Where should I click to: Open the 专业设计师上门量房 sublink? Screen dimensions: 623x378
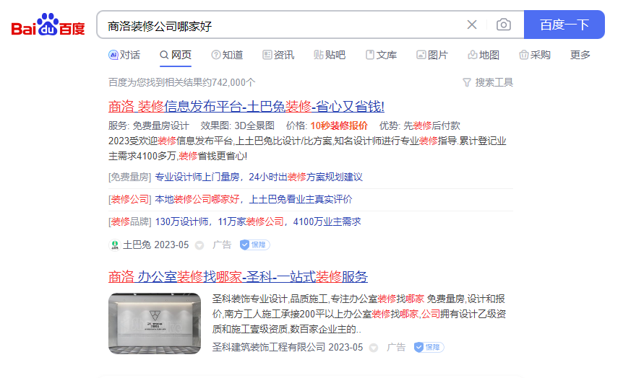pos(259,177)
